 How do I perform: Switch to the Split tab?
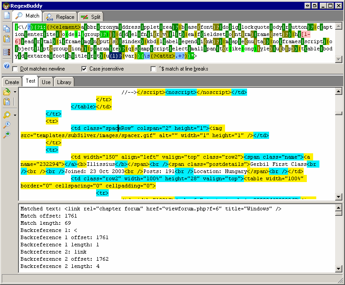pos(90,17)
